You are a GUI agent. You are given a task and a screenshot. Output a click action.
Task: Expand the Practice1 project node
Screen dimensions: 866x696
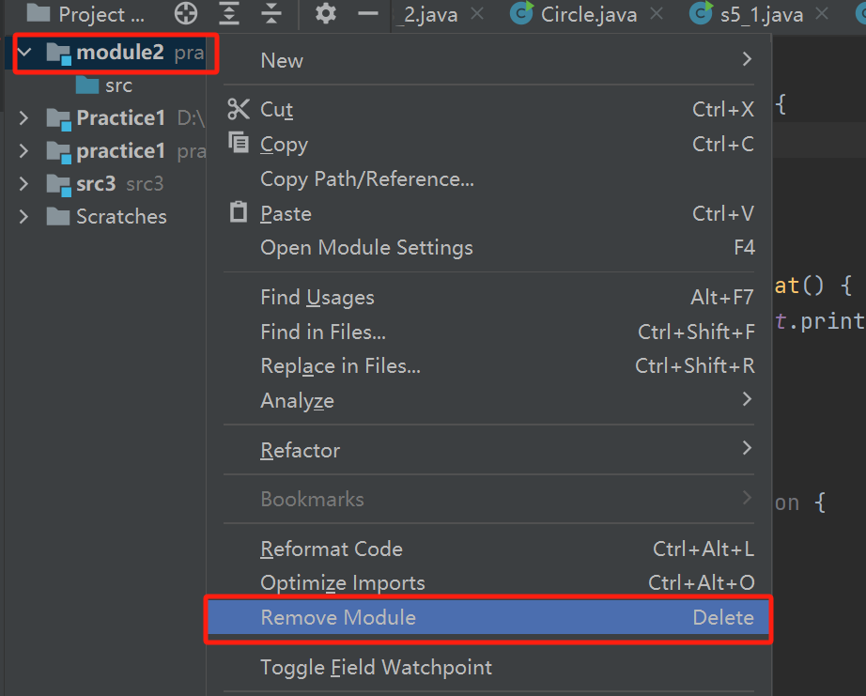click(x=23, y=117)
